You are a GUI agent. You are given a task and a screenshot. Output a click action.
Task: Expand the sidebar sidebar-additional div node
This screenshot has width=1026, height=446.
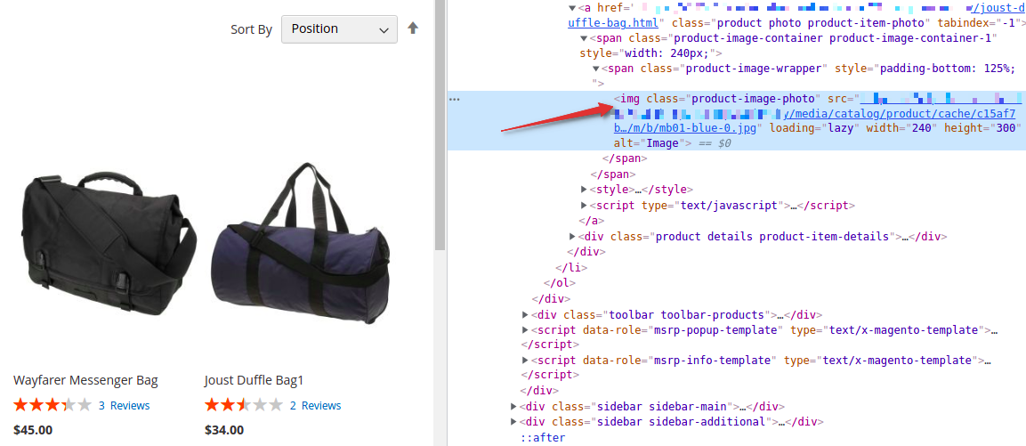coord(514,422)
